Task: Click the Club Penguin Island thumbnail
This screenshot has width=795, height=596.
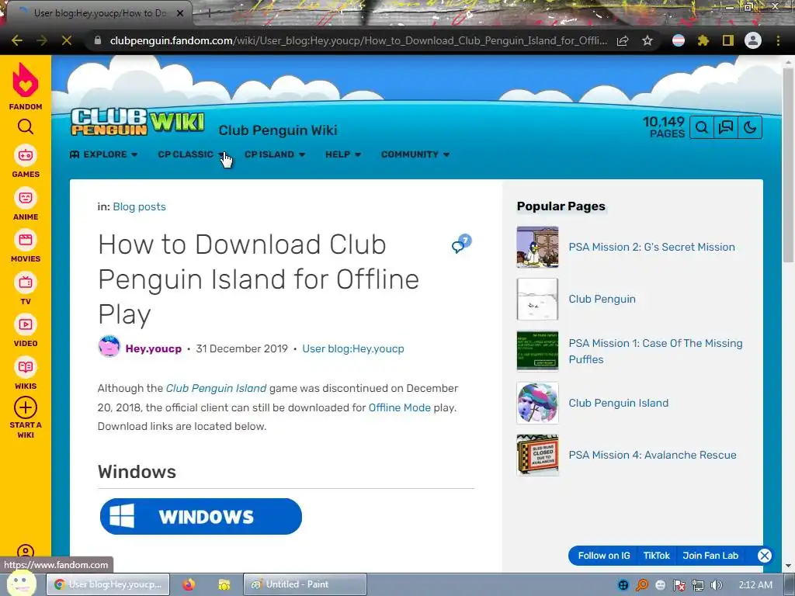Action: point(537,403)
